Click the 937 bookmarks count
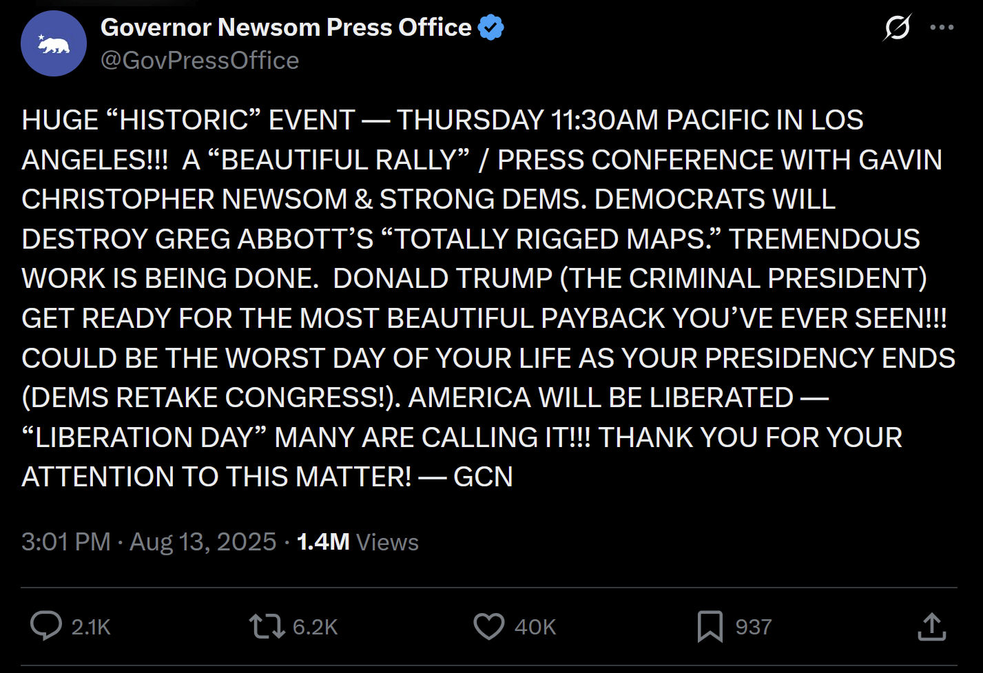This screenshot has height=673, width=983. pyautogui.click(x=754, y=627)
